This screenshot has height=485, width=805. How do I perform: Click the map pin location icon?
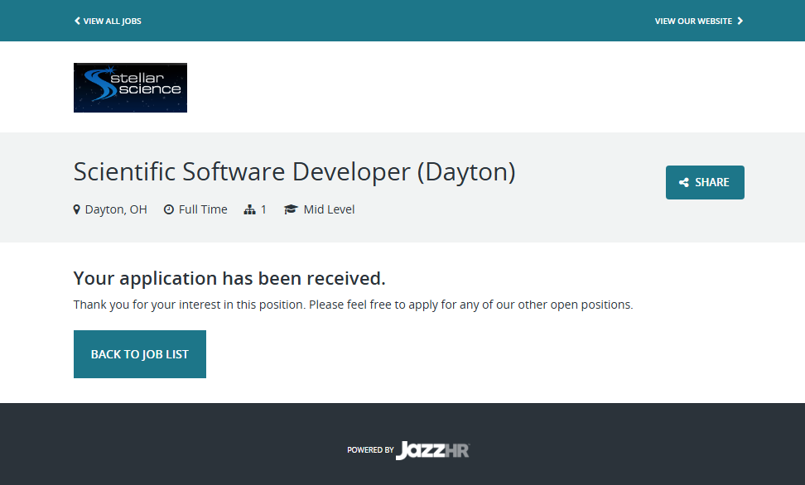coord(77,210)
